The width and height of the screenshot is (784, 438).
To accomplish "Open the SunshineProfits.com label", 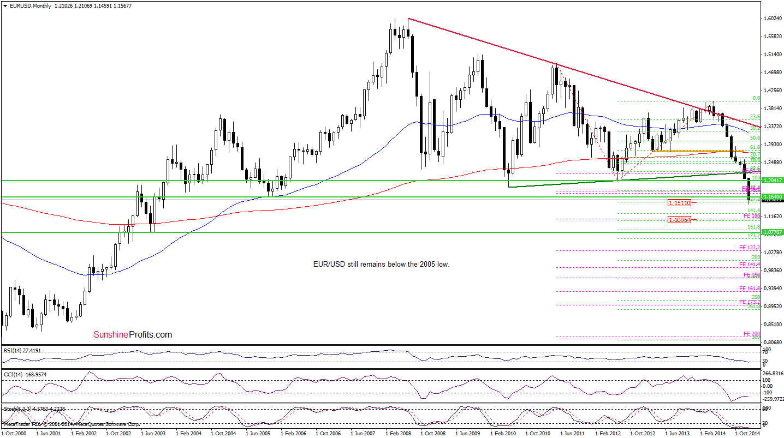I will [x=133, y=334].
